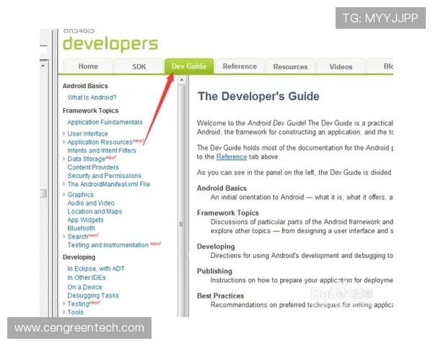This screenshot has height=346, width=433.
Task: Open the What Is Android? link
Action: coord(92,97)
